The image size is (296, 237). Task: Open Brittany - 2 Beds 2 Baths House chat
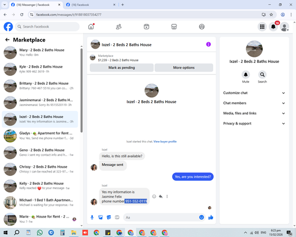tap(40, 86)
